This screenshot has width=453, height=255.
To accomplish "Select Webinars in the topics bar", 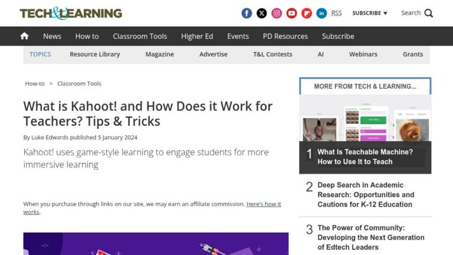I will [x=363, y=54].
